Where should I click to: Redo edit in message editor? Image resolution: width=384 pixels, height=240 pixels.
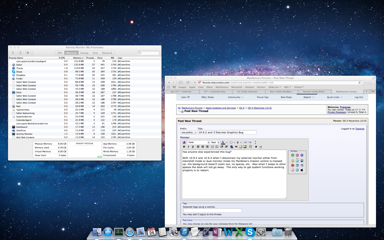(250, 142)
